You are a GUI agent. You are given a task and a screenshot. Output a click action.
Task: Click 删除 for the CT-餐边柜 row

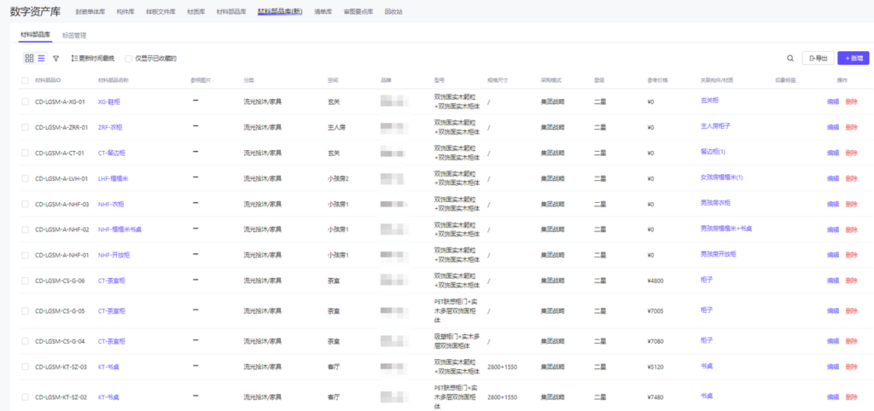click(851, 153)
